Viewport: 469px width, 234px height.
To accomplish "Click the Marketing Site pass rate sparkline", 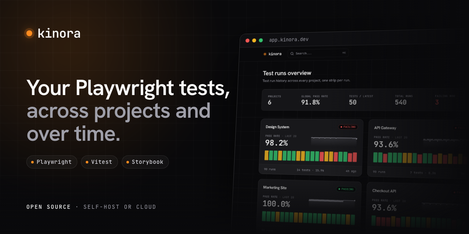I will (x=332, y=203).
